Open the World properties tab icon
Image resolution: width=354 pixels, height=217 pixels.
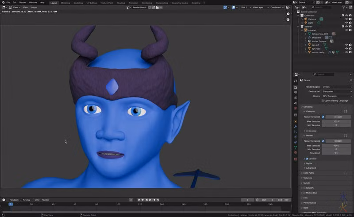(x=296, y=108)
